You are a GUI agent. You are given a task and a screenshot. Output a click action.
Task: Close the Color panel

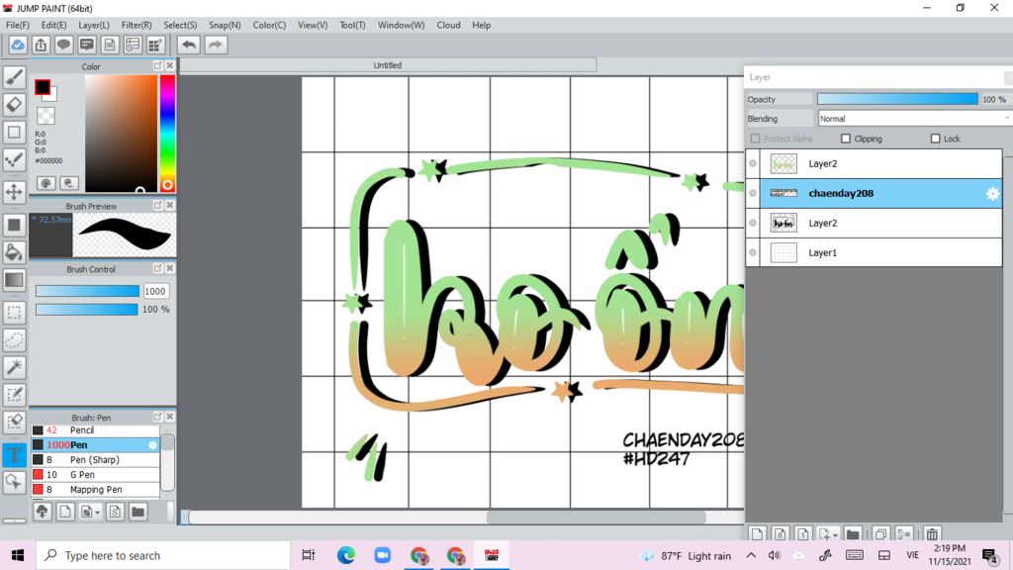tap(170, 66)
